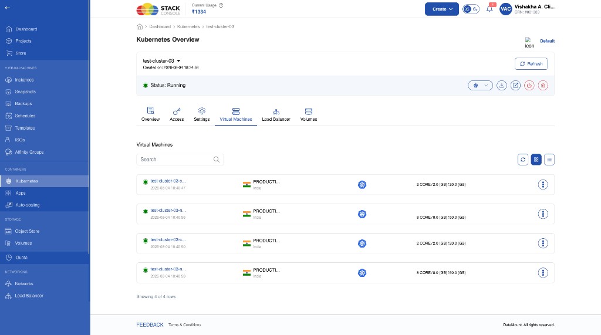Switch to Load Balancer tab
The height and width of the screenshot is (335, 601).
coord(276,114)
